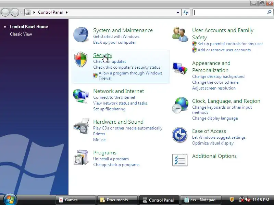The width and height of the screenshot is (274, 205).
Task: Open the recent pages dropdown arrow
Action: click(x=22, y=13)
